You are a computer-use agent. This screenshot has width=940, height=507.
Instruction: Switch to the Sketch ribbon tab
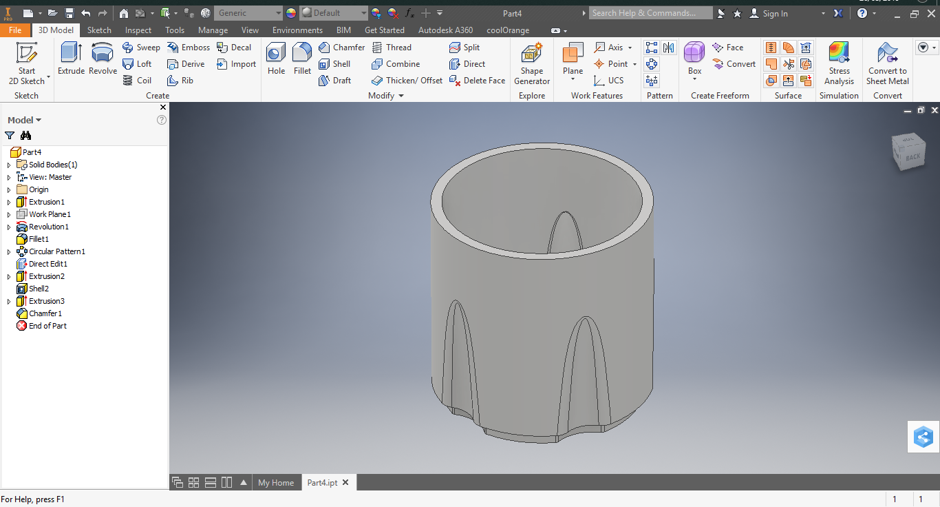[99, 30]
